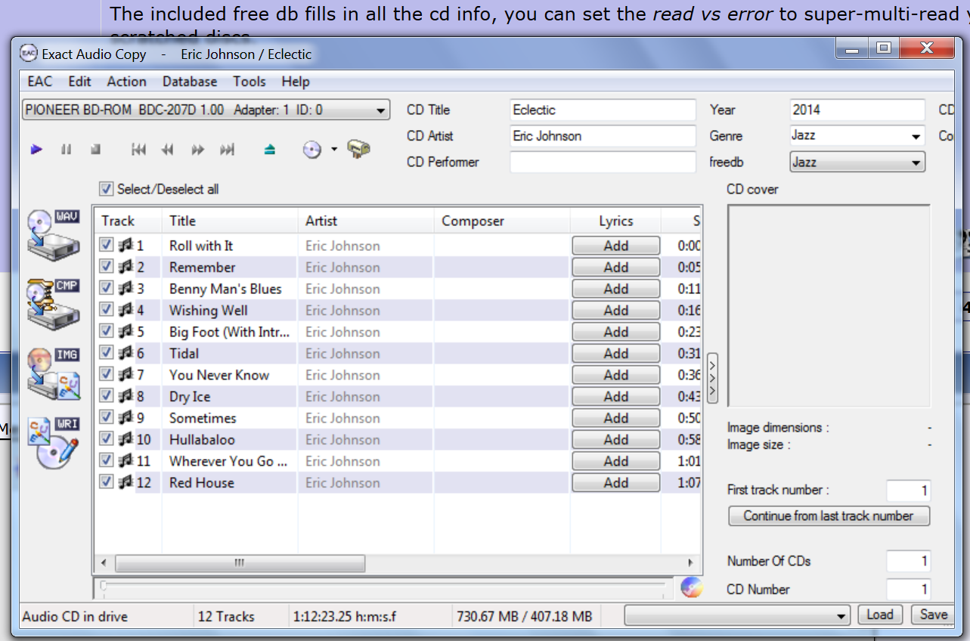This screenshot has width=970, height=641.
Task: Click the playback position slider thumb
Action: 103,586
